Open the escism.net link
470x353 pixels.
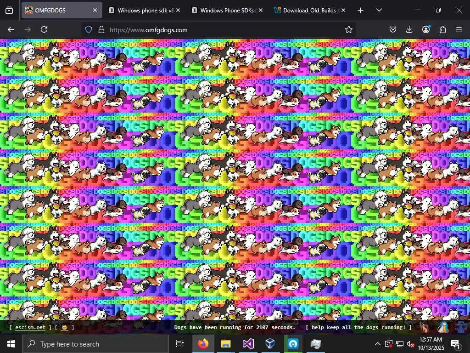(30, 327)
